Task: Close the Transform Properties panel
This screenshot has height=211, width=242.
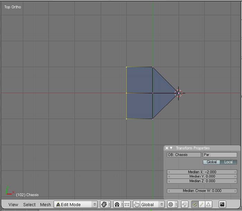Action: tap(167, 148)
